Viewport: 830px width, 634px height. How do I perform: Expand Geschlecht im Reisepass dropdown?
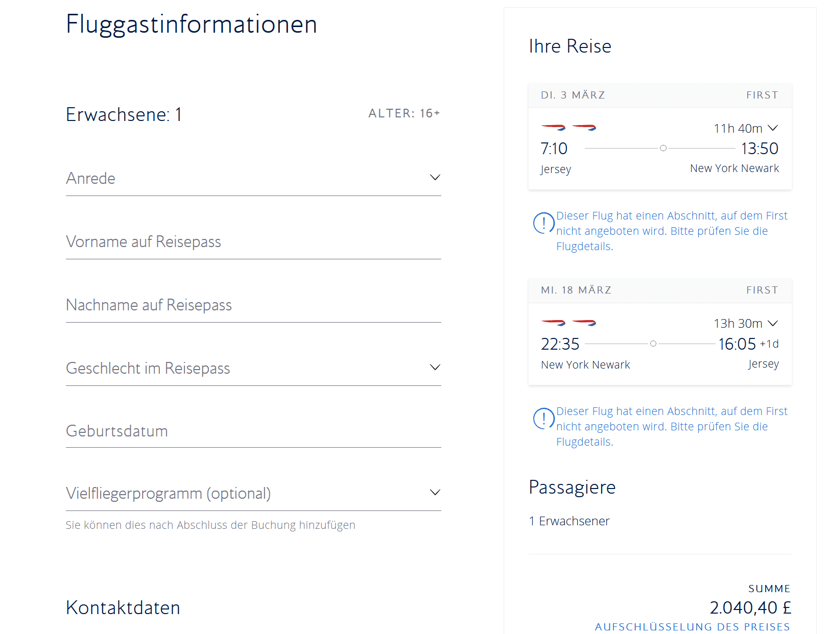click(253, 368)
